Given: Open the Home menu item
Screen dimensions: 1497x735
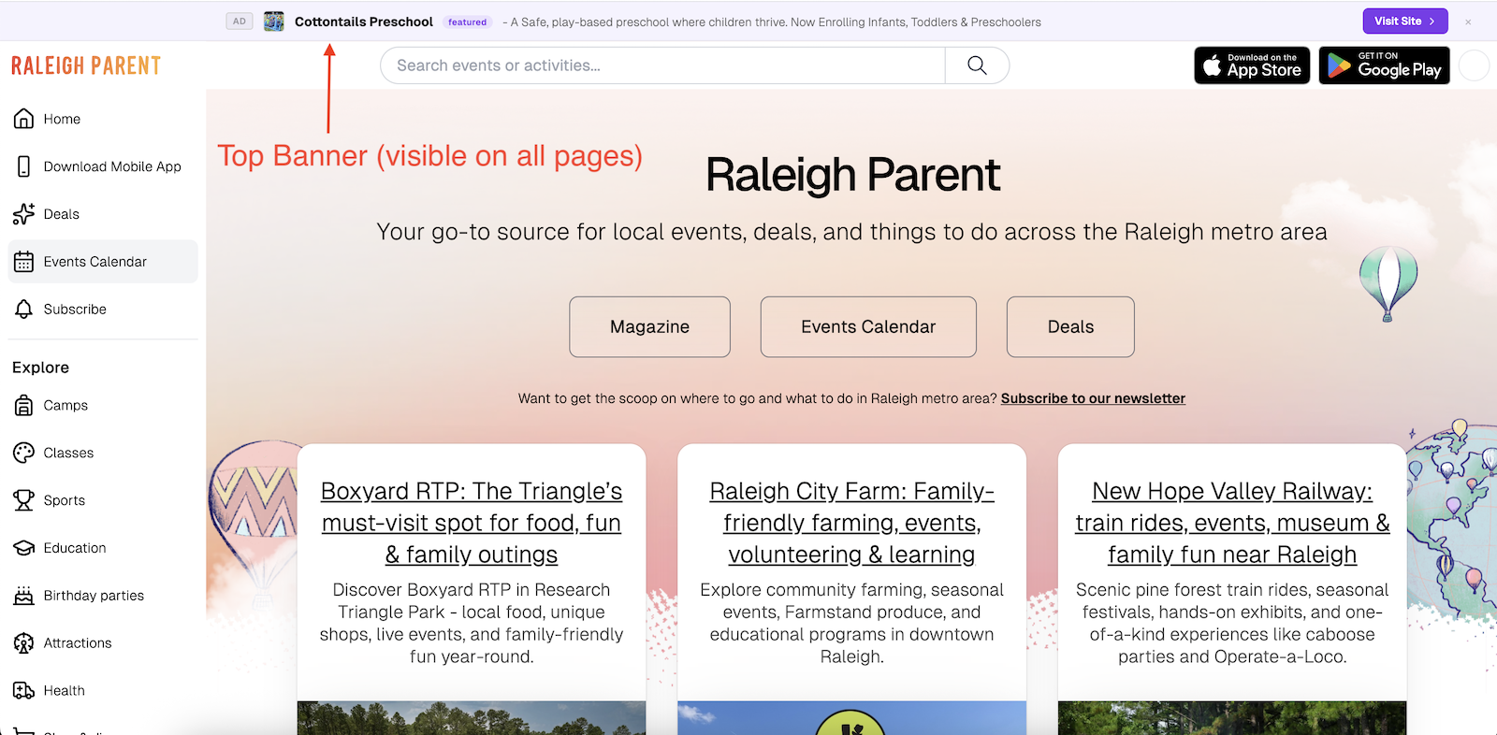Looking at the screenshot, I should coord(103,119).
